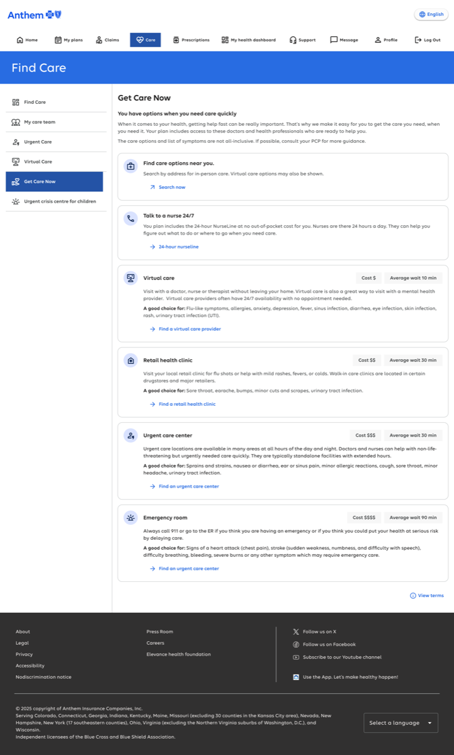Screen dimensions: 454x755
Task: Click the link under Urgent care center card
Action: click(184, 486)
